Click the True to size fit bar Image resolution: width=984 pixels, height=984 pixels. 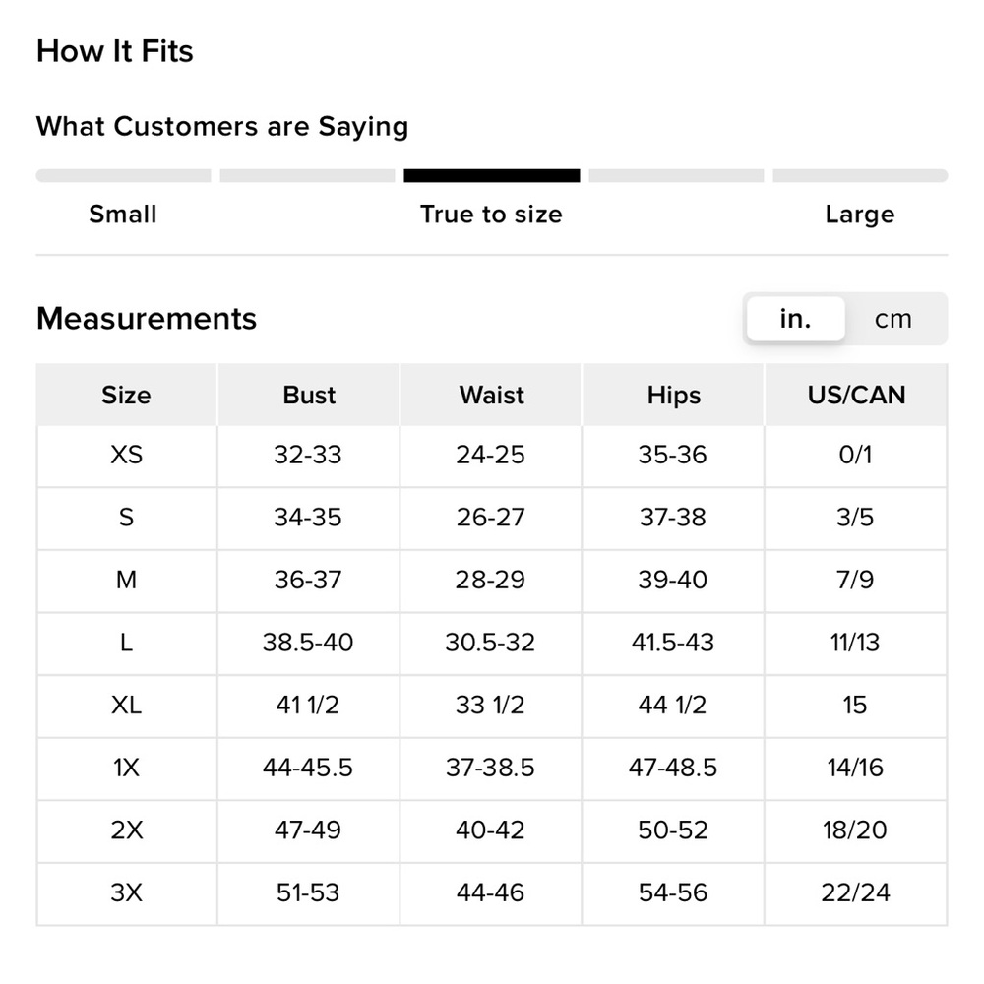point(491,176)
